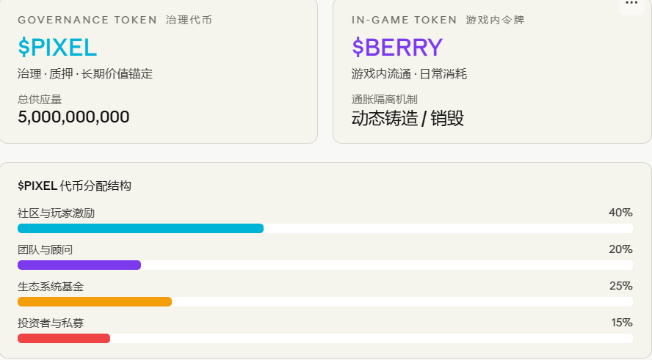Click the $PIXEL token heading

tap(57, 48)
